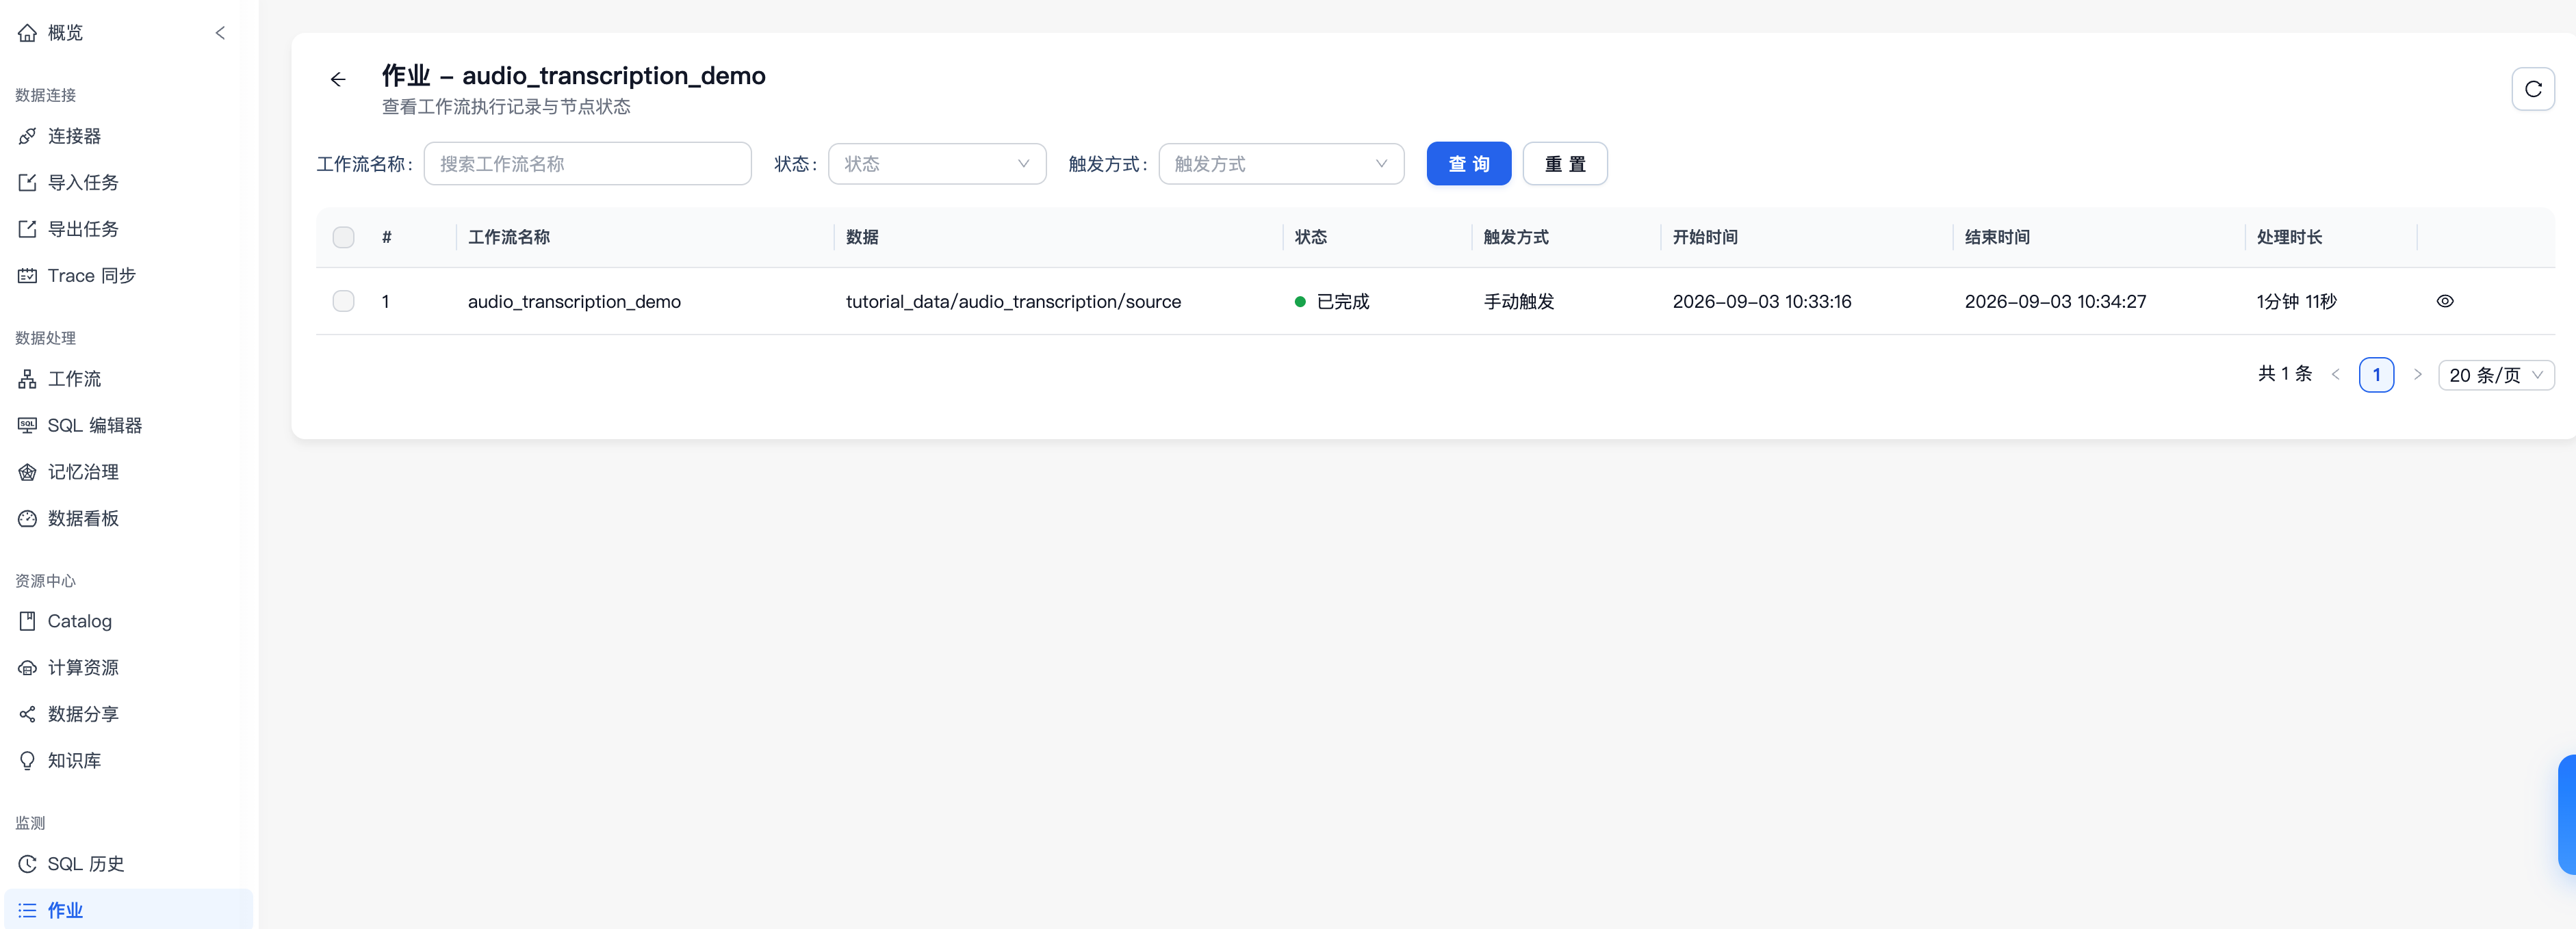Click the 查询 search button

pyautogui.click(x=1468, y=164)
